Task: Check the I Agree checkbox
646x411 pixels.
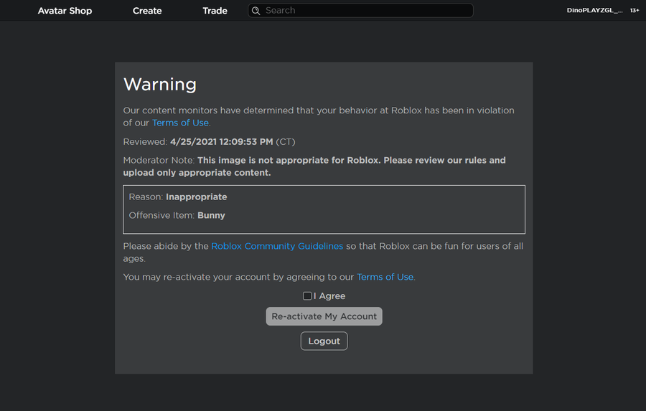Action: click(x=307, y=296)
